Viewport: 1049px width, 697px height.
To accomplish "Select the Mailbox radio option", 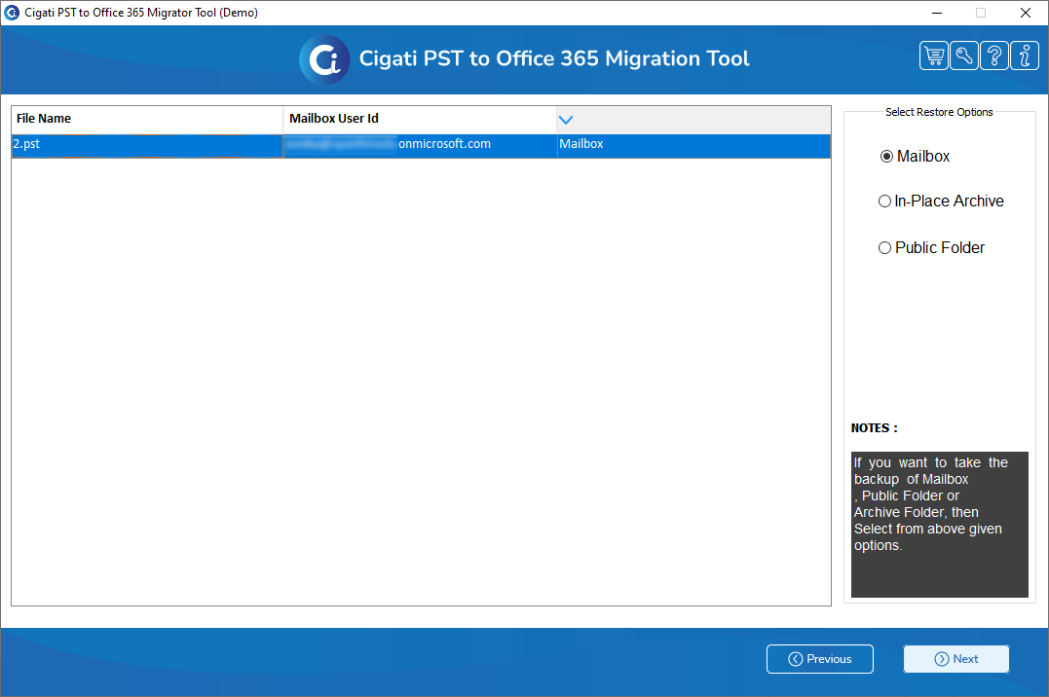I will pyautogui.click(x=915, y=156).
